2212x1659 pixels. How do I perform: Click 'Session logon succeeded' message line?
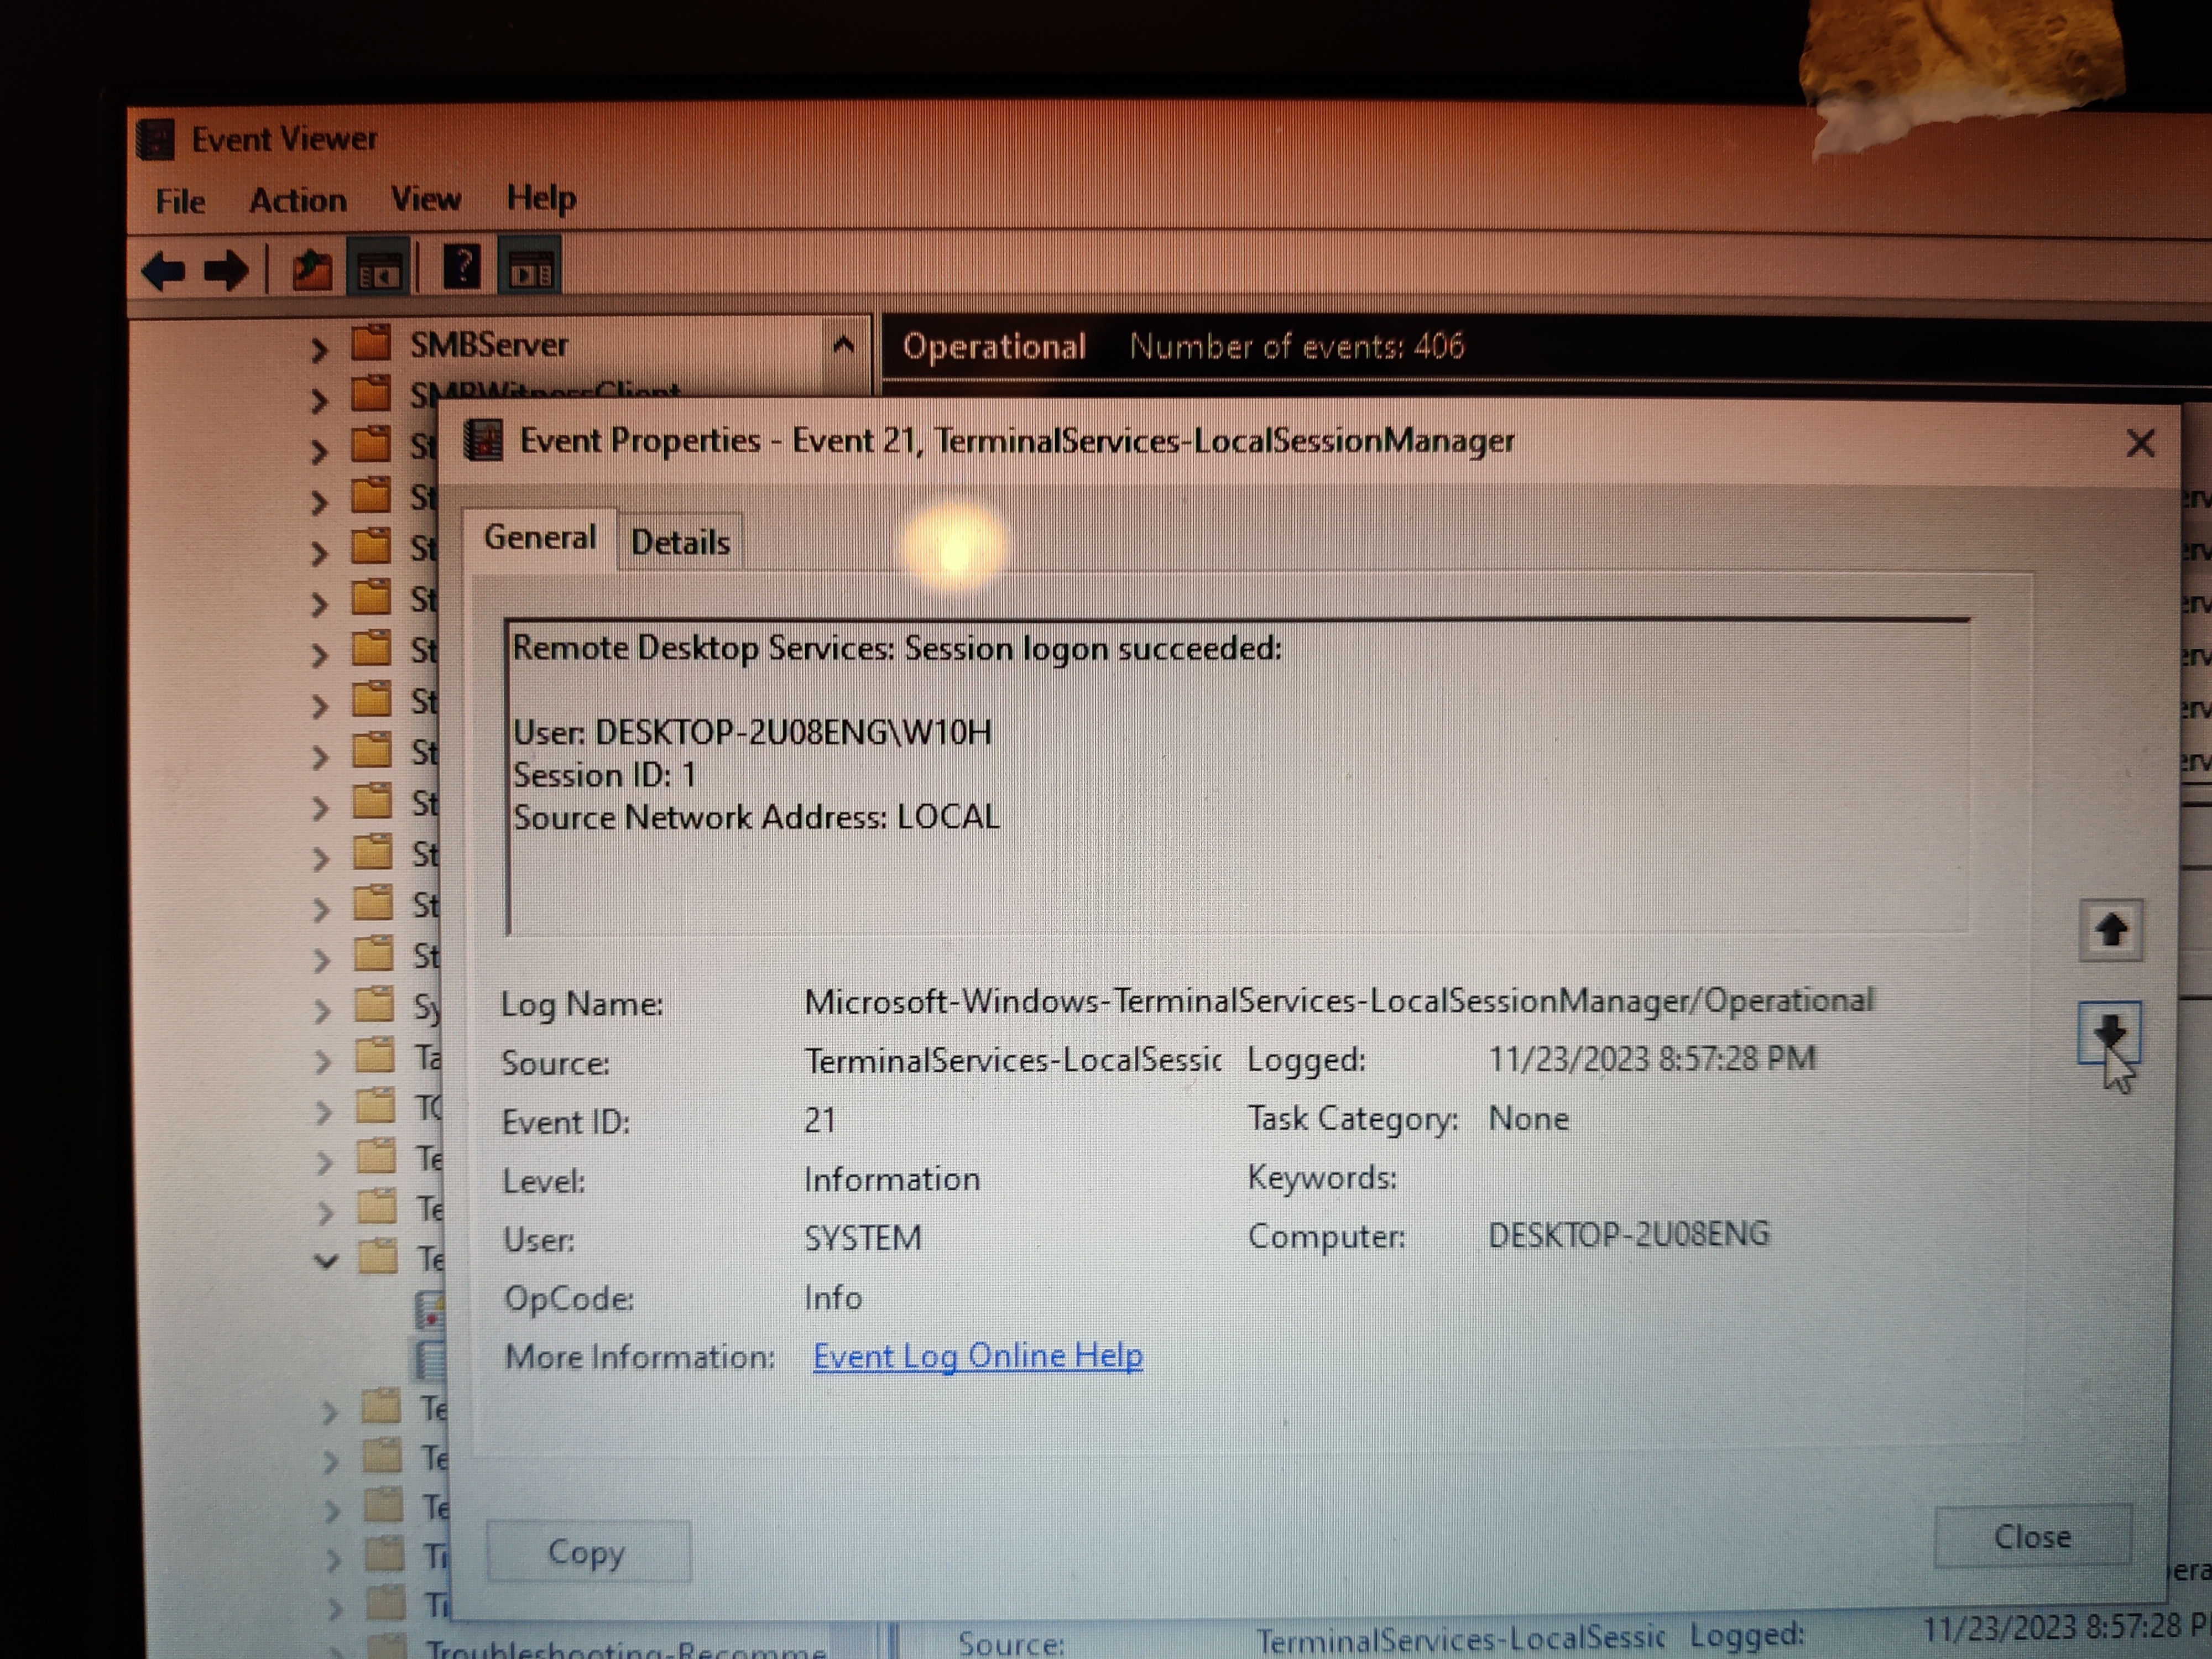click(897, 648)
